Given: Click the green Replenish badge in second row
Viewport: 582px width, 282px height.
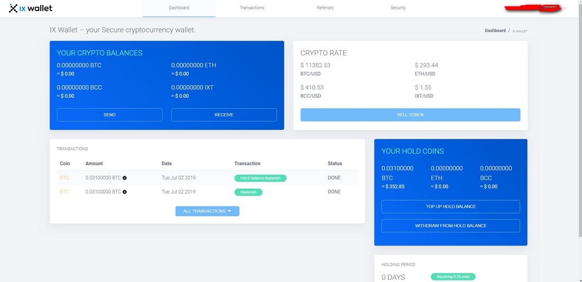Looking at the screenshot, I should (248, 192).
